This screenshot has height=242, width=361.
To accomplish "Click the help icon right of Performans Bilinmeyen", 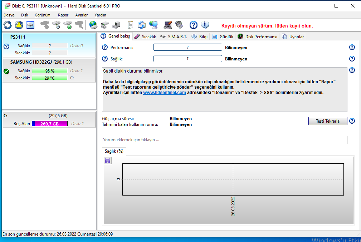I will (352, 47).
